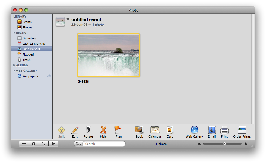
Task: Toggle the info panel button
Action: [x=34, y=144]
